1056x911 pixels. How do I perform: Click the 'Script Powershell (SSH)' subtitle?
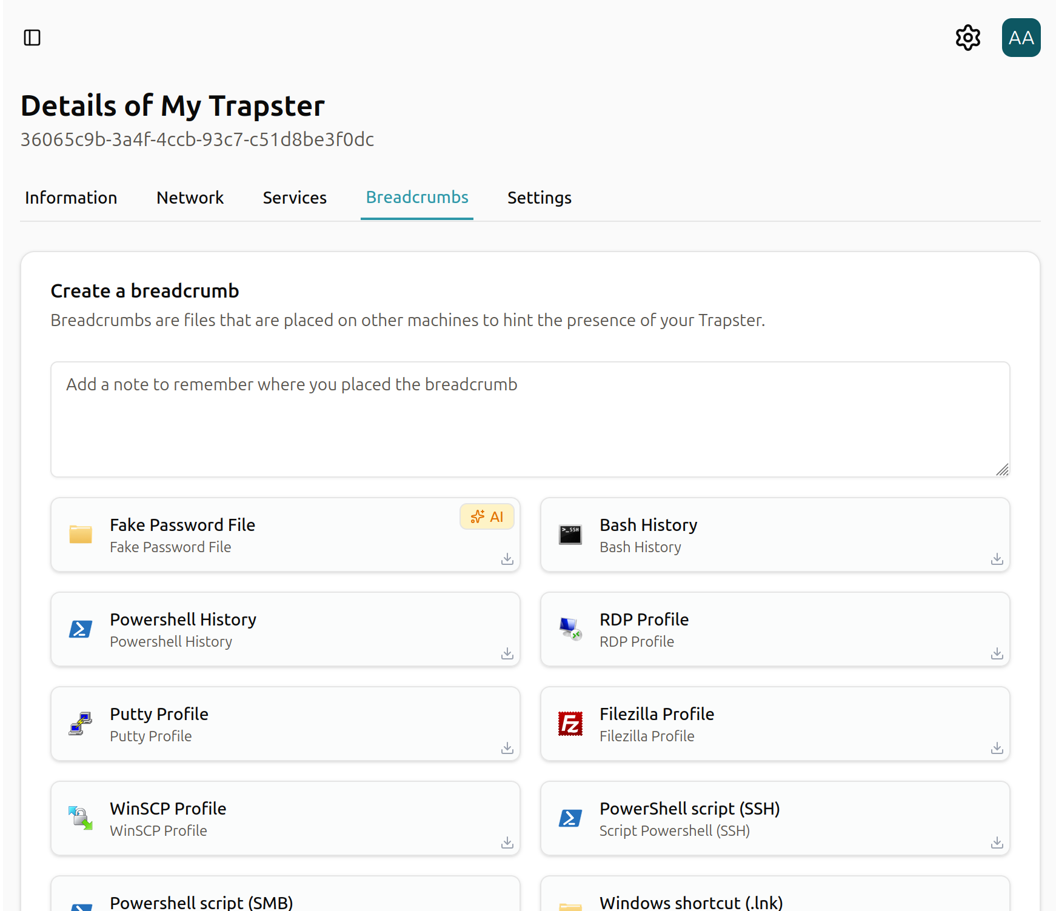(675, 830)
